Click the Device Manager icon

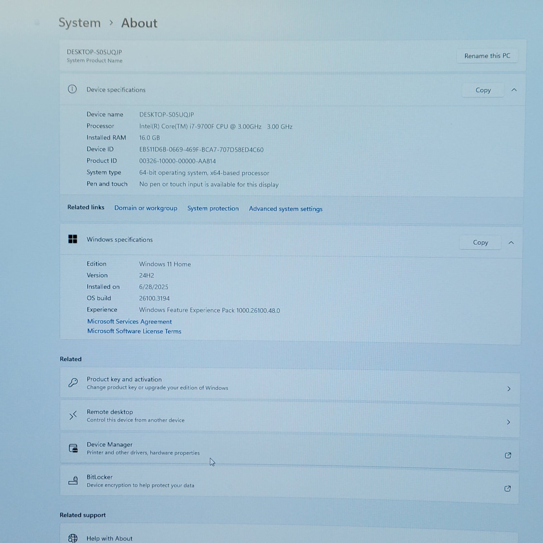tap(73, 448)
